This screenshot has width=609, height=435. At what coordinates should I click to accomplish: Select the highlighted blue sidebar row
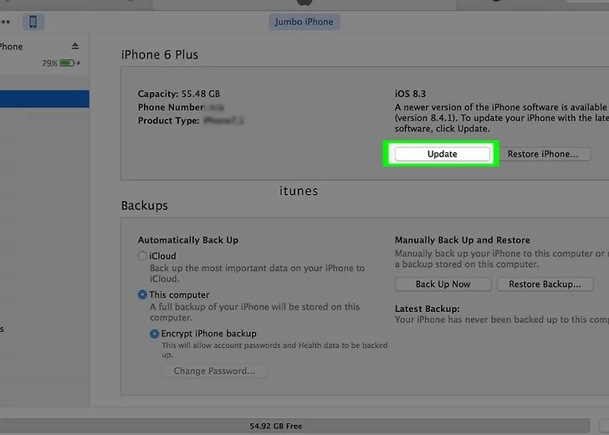tap(44, 99)
